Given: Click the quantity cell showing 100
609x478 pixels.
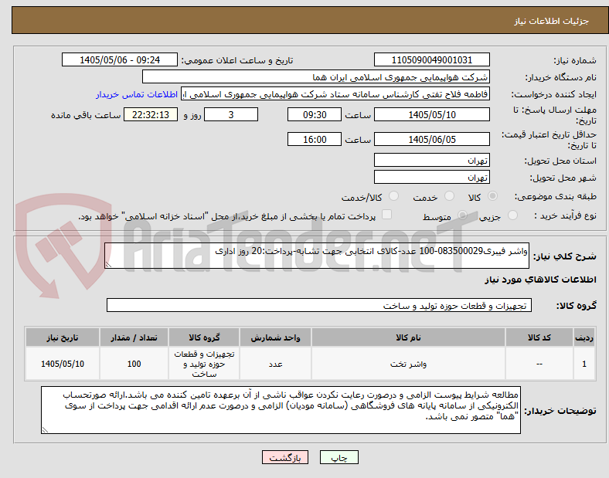Looking at the screenshot, I should [x=134, y=364].
